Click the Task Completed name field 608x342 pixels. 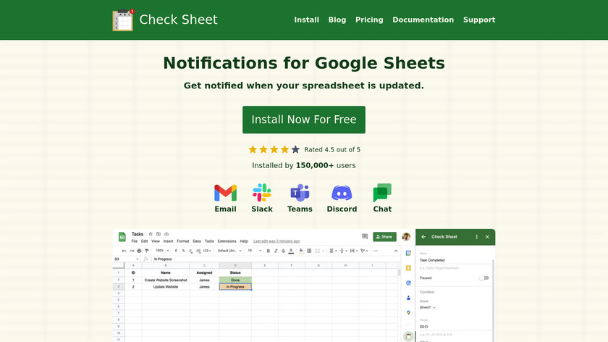coord(454,260)
